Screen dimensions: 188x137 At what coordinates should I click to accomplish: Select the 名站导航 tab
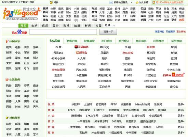(55, 41)
